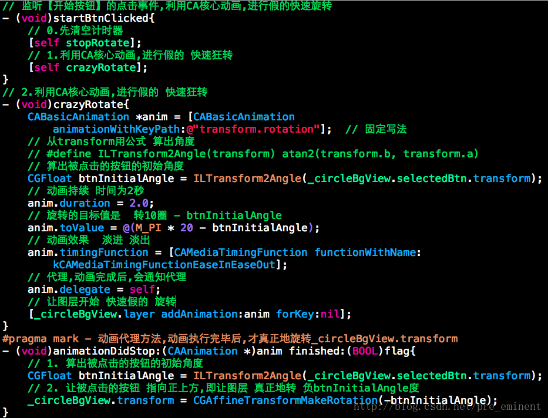
Task: Select the number 20 in toValue expression
Action: 187,228
